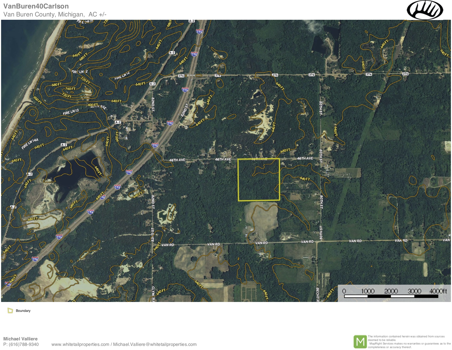Click the 2000 label on the scale bar
Screen dimensions: 452x350
(391, 291)
